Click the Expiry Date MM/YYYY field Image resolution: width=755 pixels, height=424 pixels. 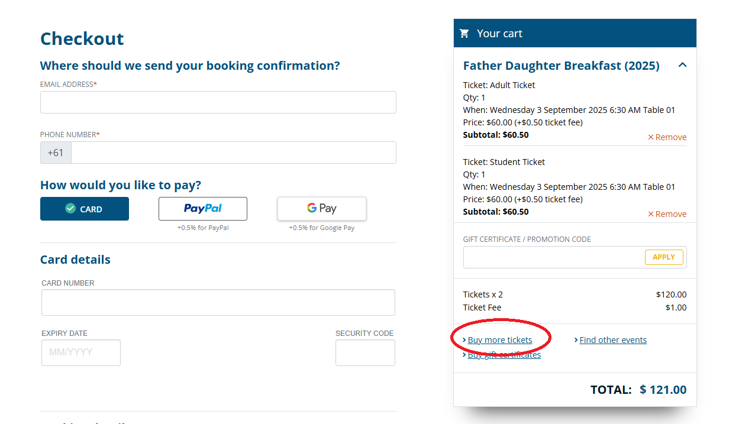click(x=81, y=353)
